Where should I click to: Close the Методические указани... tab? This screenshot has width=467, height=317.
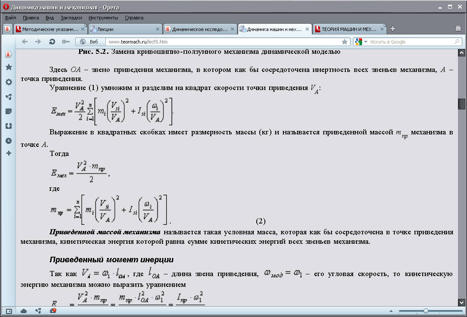point(83,29)
